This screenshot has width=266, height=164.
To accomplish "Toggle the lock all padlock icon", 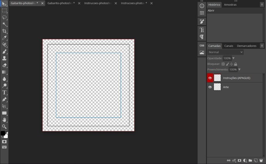I will pyautogui.click(x=235, y=64).
